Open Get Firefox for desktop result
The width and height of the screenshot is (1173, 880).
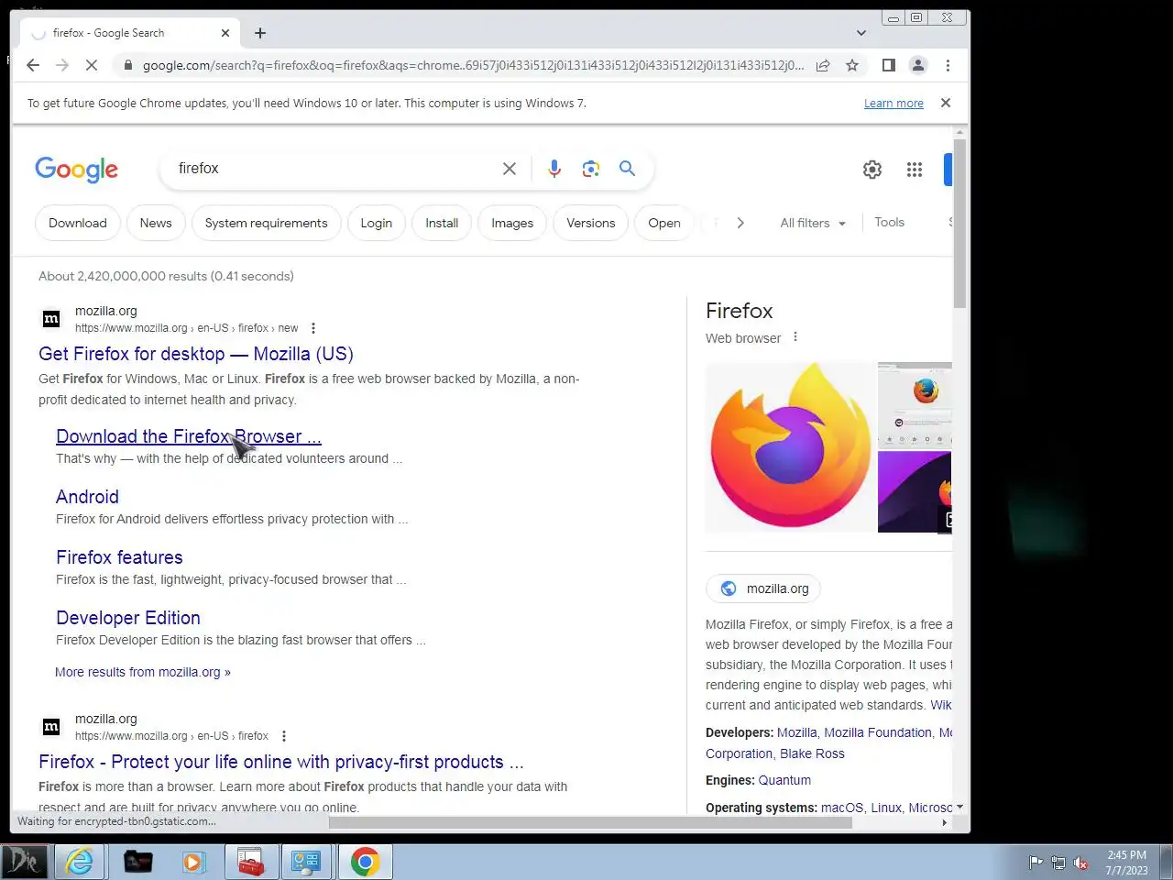point(196,354)
